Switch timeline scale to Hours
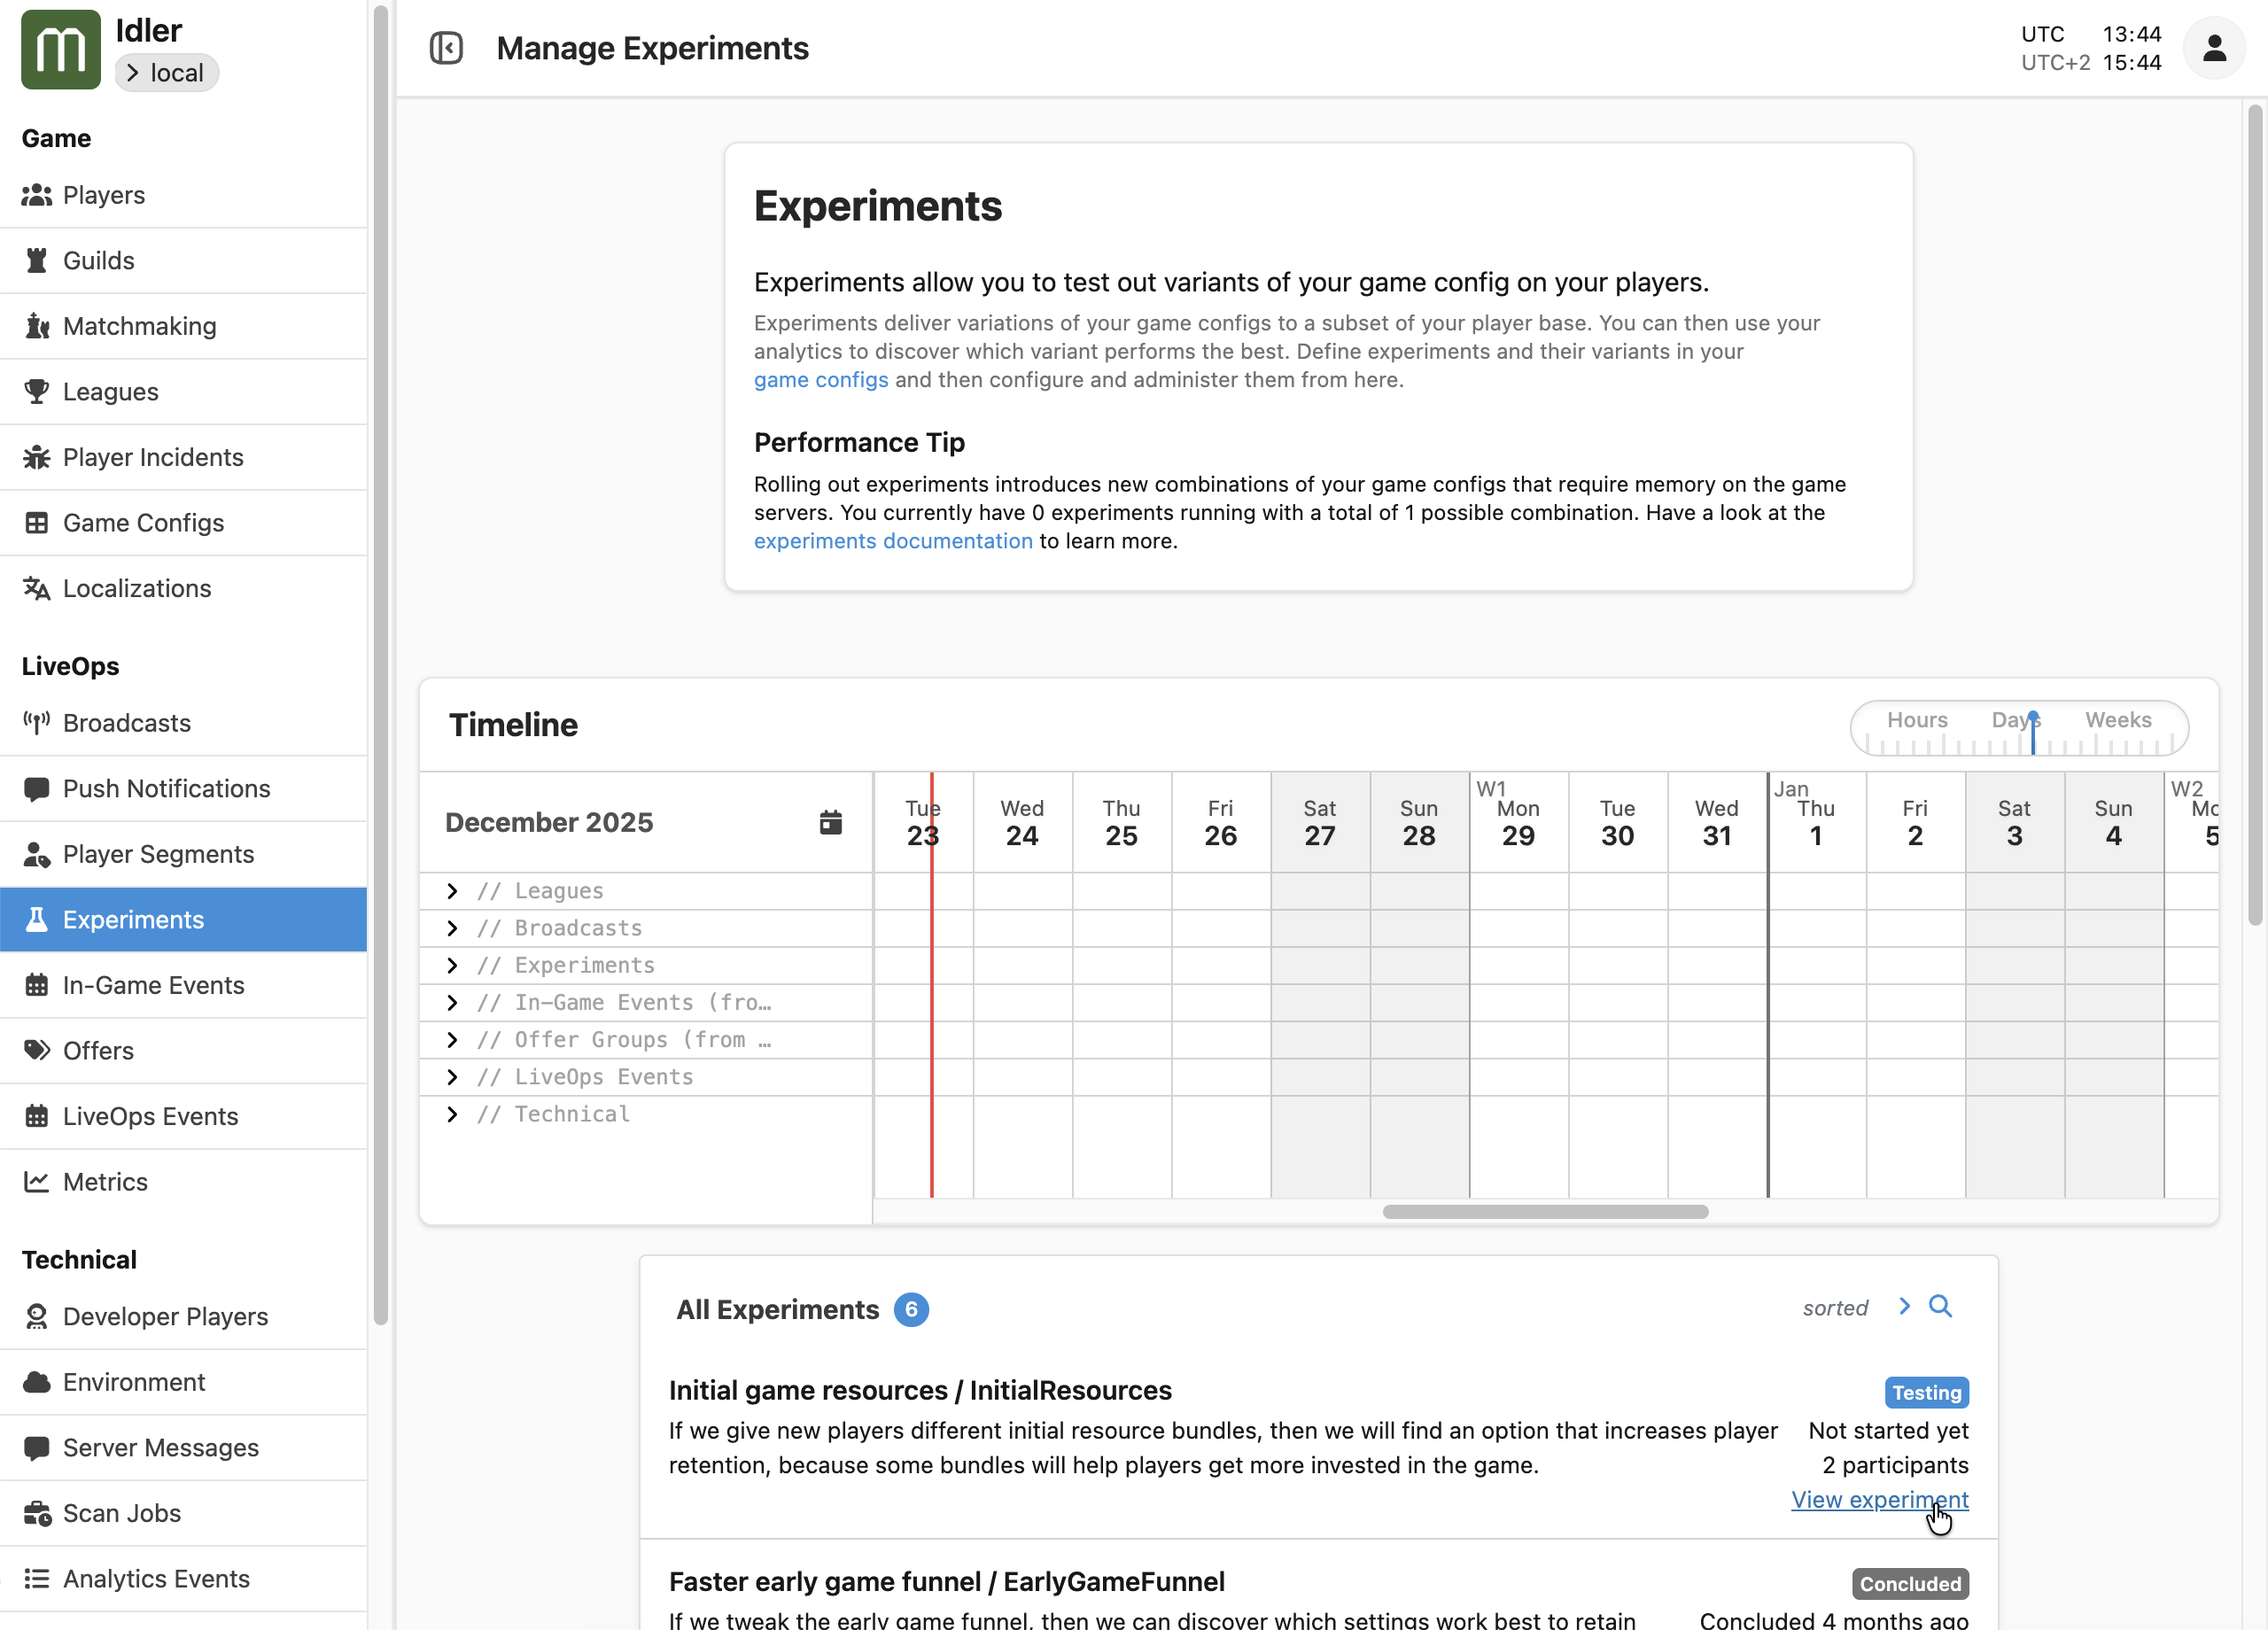 tap(1916, 719)
